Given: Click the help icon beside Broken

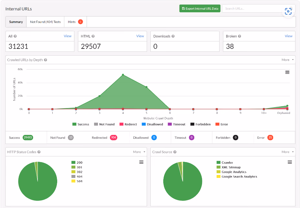Looking at the screenshot, I should click(239, 36).
